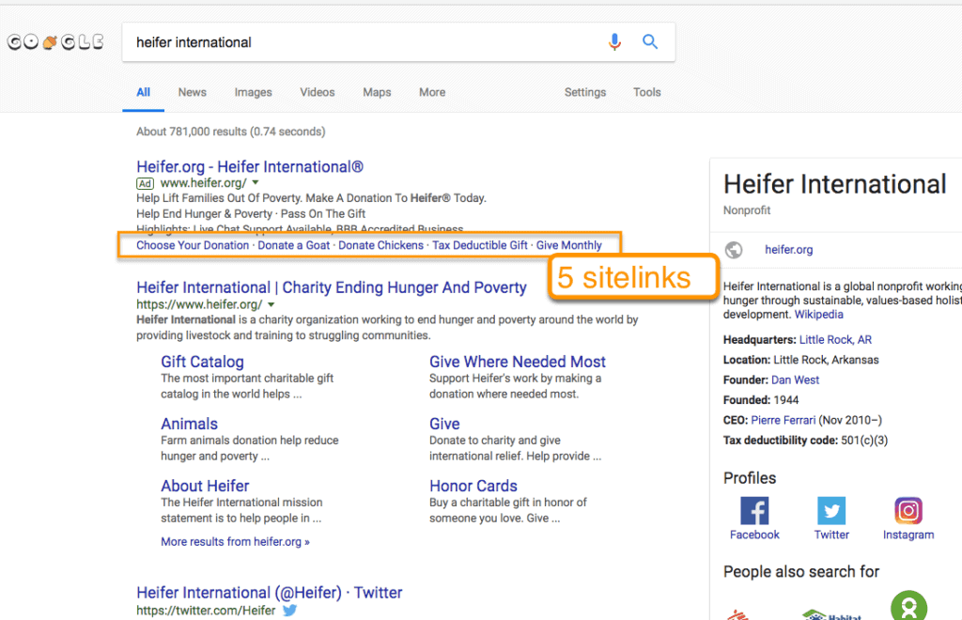This screenshot has height=620, width=962.
Task: Open the Gift Catalog sitelink
Action: coord(203,362)
